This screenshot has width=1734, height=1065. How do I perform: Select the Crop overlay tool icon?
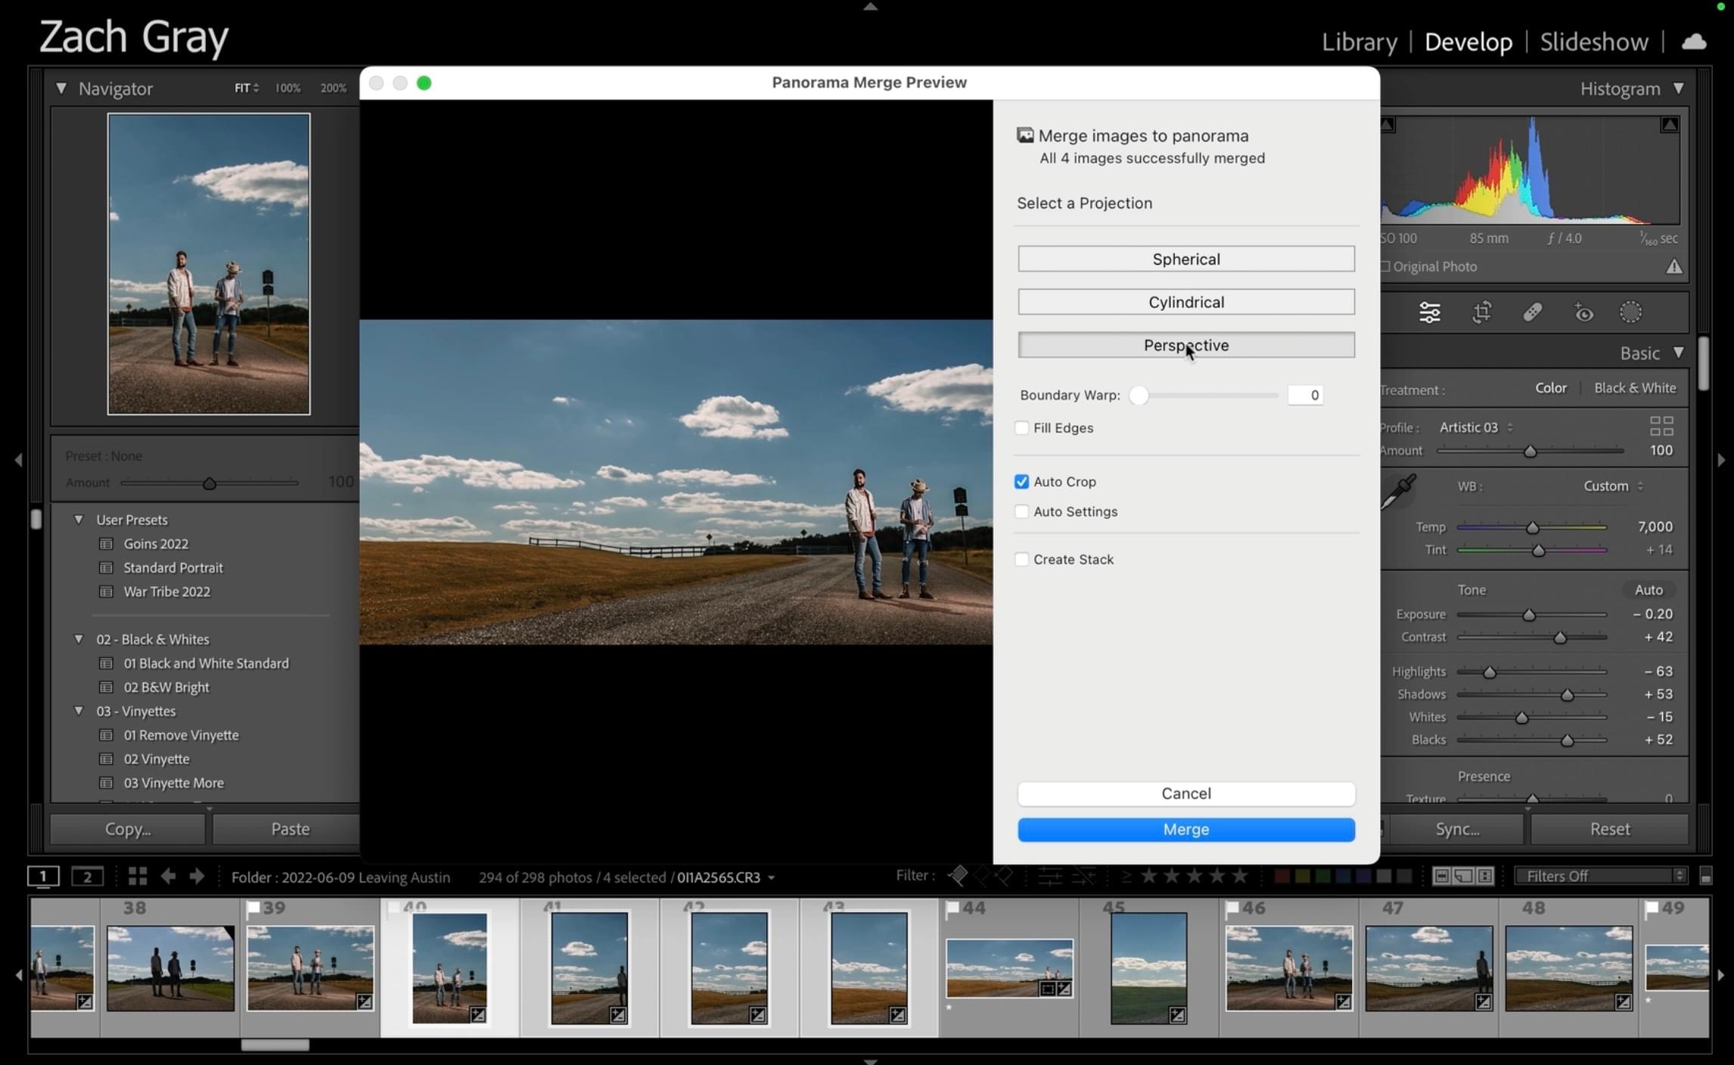(1481, 312)
